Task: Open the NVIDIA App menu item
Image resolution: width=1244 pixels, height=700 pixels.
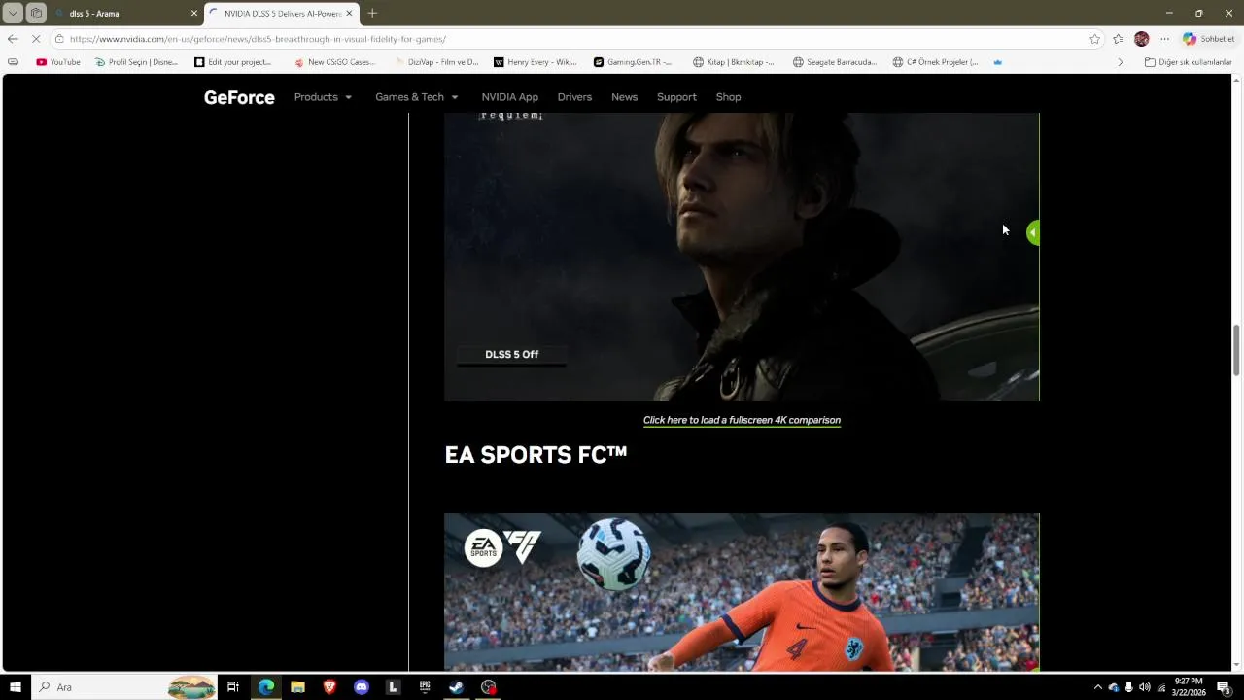Action: point(509,97)
